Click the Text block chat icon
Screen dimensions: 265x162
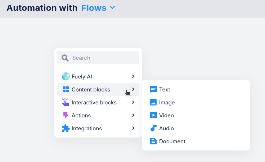[x=153, y=90]
